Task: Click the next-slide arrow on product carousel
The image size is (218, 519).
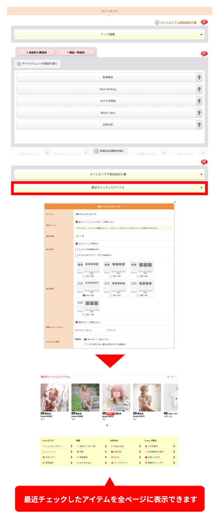Action: [x=176, y=398]
